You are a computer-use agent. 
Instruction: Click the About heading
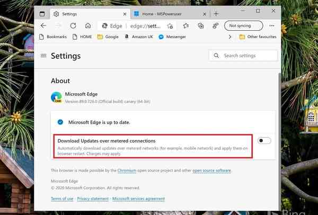click(60, 80)
